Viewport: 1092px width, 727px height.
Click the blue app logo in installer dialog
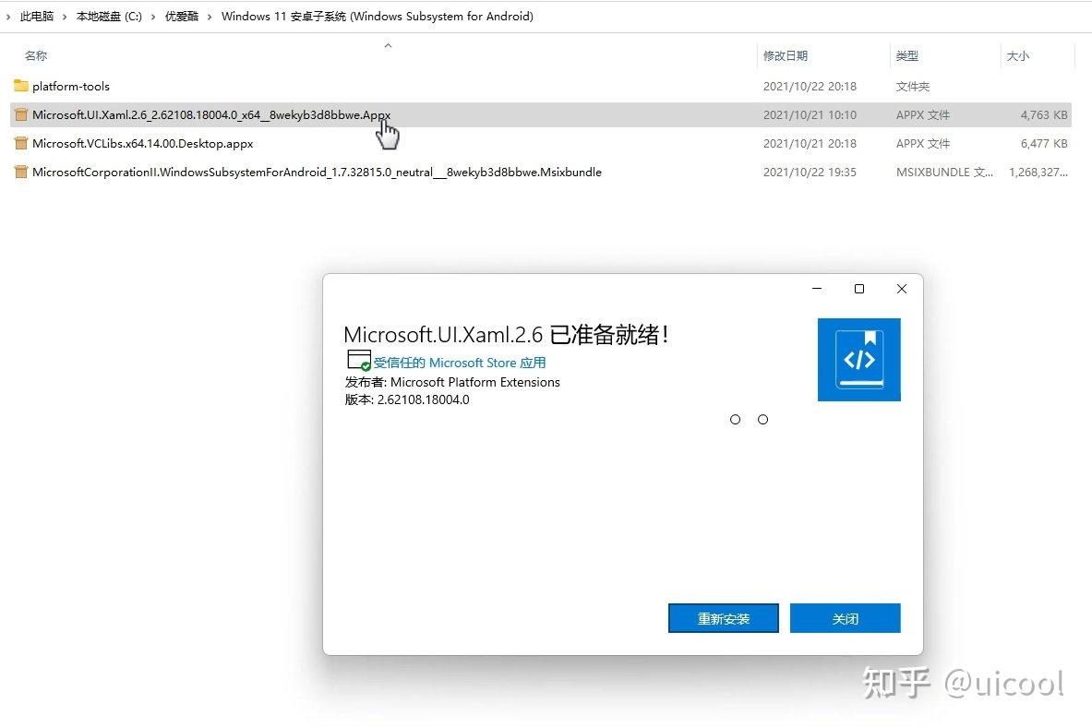pyautogui.click(x=858, y=360)
